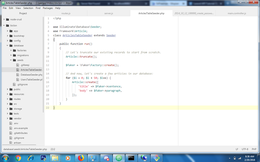Viewport: 260px width, 162px height.
Task: Open Internet Explorer from taskbar
Action: pyautogui.click(x=31, y=158)
